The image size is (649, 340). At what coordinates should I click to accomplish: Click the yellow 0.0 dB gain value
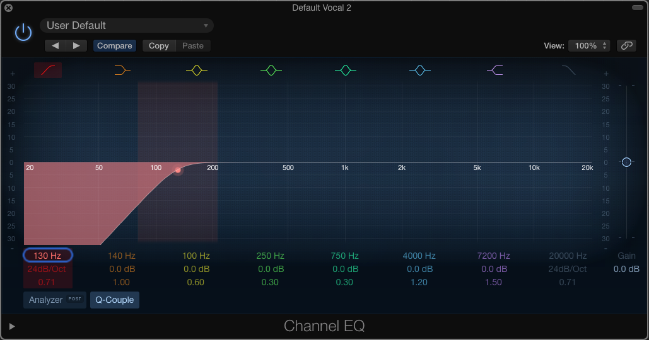click(x=197, y=269)
